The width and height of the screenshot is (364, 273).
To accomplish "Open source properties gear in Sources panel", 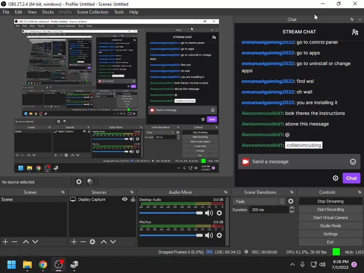I will click(92, 242).
